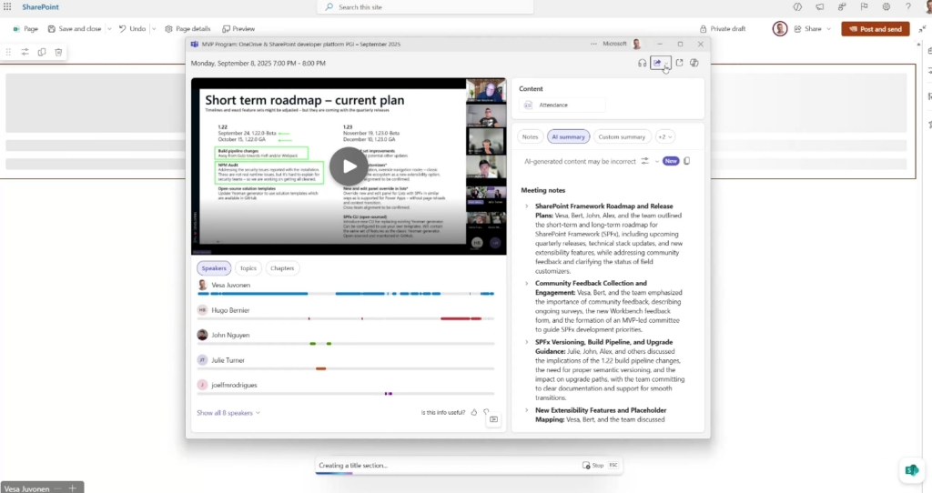Screen dimensions: 932x493
Task: Stop the title section generation
Action: click(593, 466)
